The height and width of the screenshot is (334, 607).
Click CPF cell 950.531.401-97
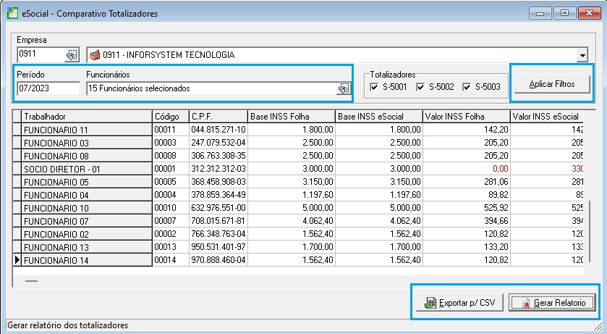pyautogui.click(x=218, y=247)
